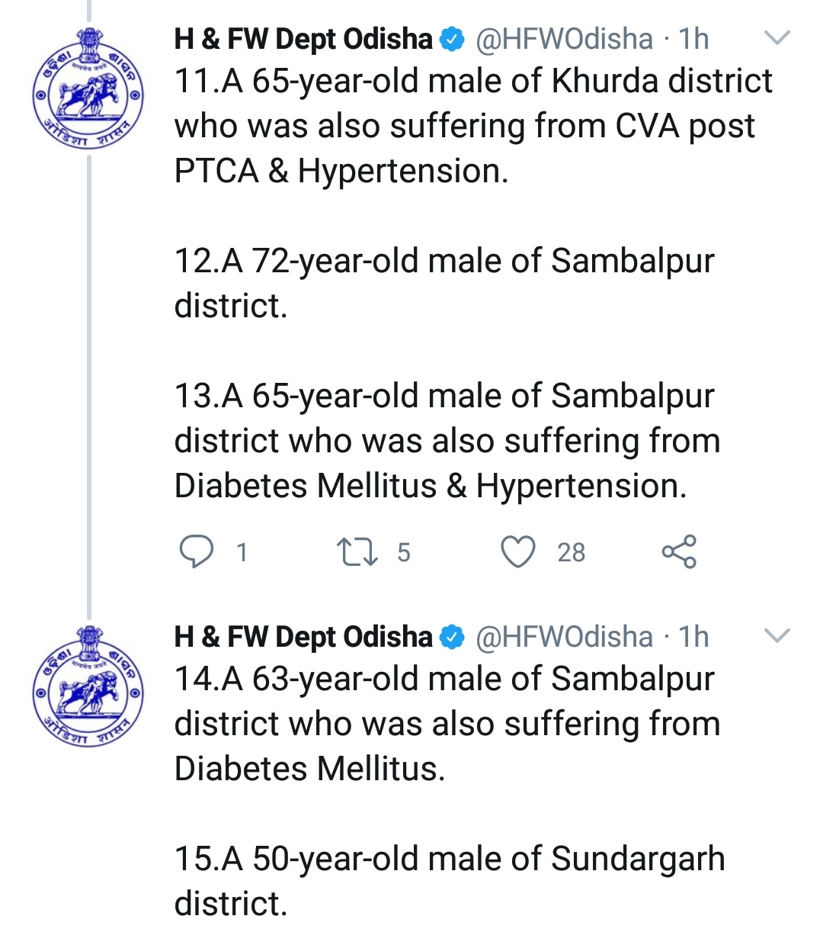Open the tweet mentioning Sundargarh district
The width and height of the screenshot is (823, 948).
[x=450, y=859]
